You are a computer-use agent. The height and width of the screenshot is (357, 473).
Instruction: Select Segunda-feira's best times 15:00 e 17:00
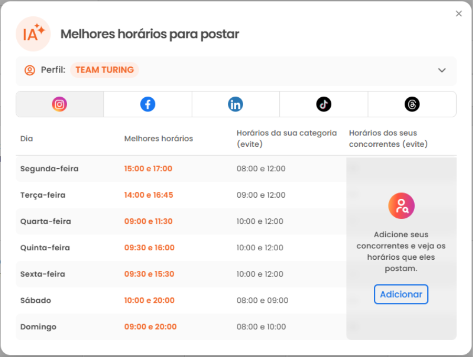(x=149, y=168)
